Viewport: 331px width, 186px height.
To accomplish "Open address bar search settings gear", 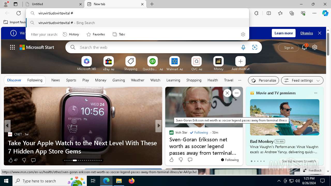I will click(243, 34).
